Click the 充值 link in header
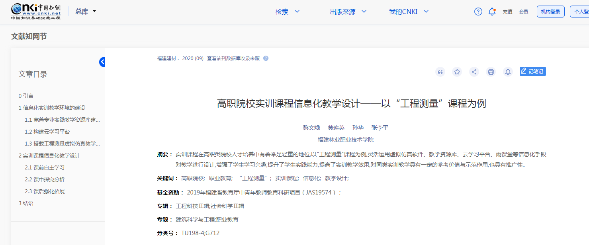Viewport: 589px width, 245px height. tap(507, 12)
